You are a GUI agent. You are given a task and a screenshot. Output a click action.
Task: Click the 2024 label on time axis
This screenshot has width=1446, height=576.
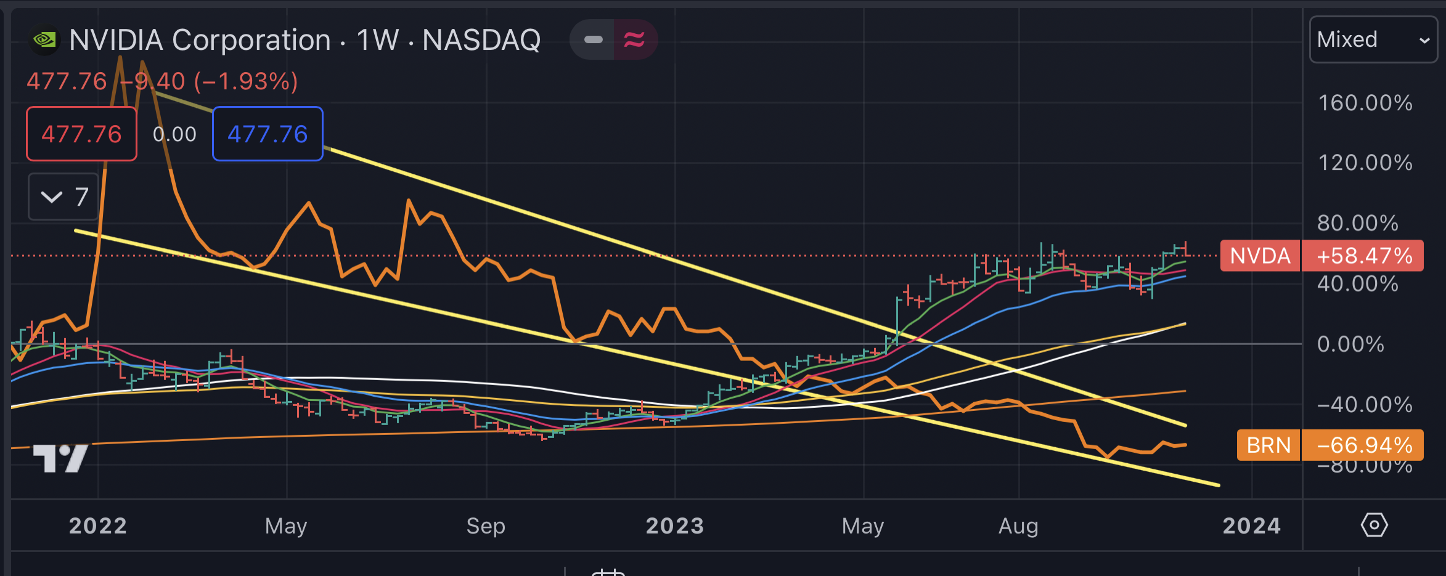(x=1251, y=526)
